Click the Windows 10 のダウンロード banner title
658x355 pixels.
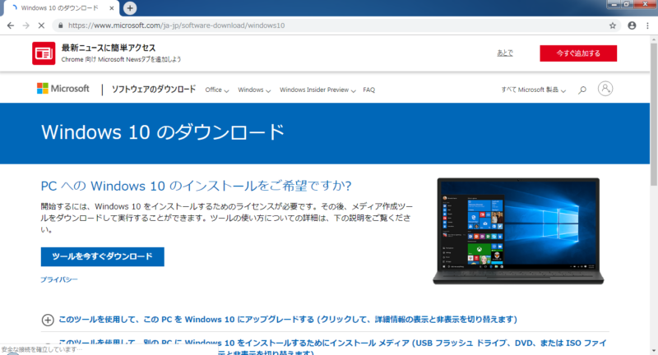pos(163,132)
